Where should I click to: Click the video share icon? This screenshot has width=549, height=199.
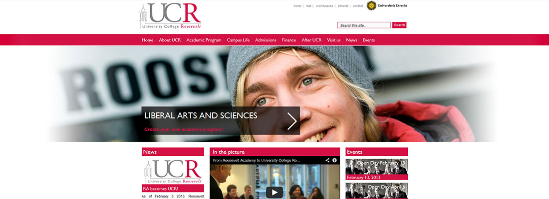click(327, 160)
